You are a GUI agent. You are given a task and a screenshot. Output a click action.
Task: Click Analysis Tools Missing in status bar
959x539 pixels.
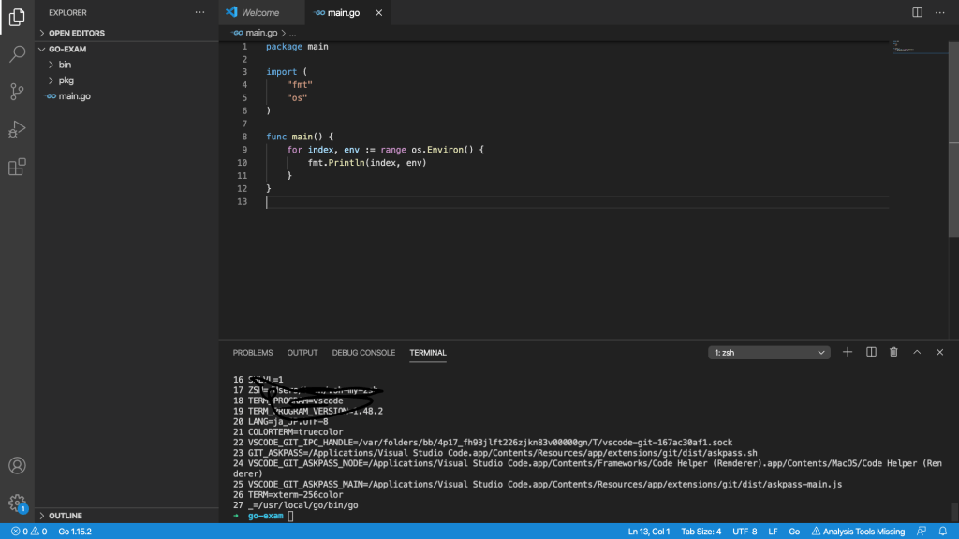858,532
